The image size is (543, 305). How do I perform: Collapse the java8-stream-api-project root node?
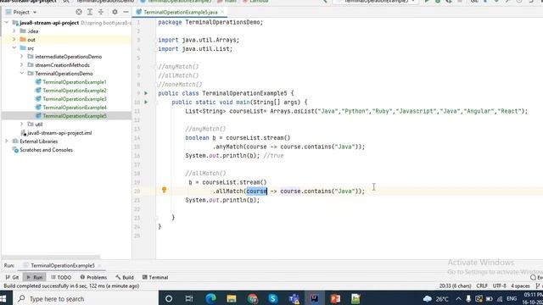point(7,23)
